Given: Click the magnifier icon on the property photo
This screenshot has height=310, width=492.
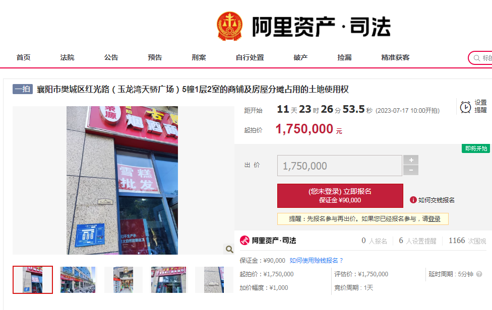Looking at the screenshot, I should [229, 249].
